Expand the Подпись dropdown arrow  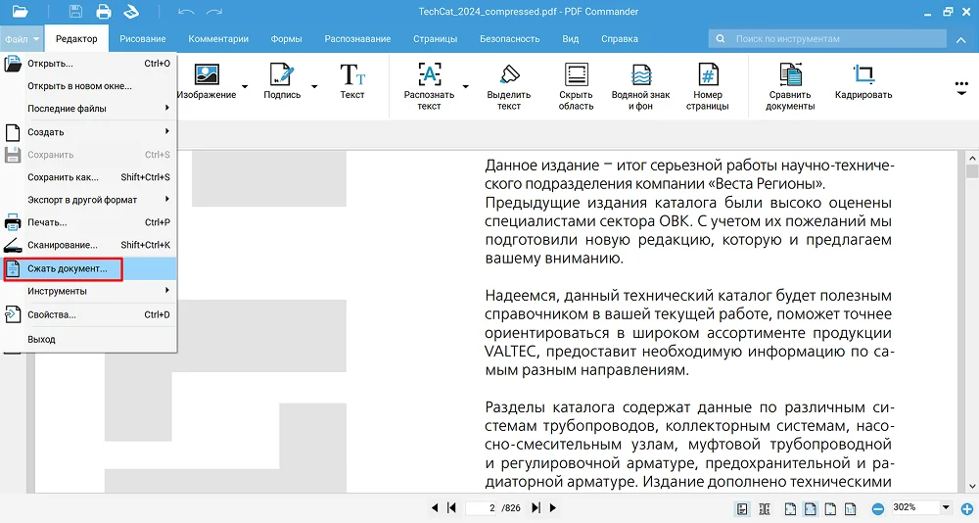coord(314,87)
